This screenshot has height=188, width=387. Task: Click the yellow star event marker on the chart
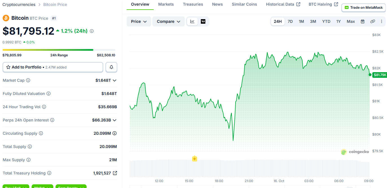coord(194,159)
